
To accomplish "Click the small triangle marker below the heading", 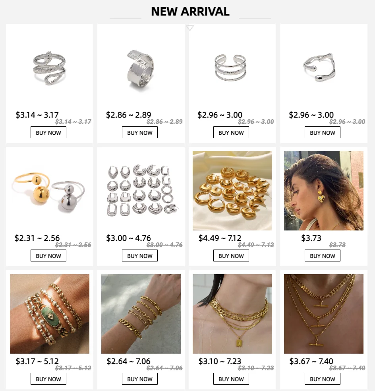I will point(190,28).
